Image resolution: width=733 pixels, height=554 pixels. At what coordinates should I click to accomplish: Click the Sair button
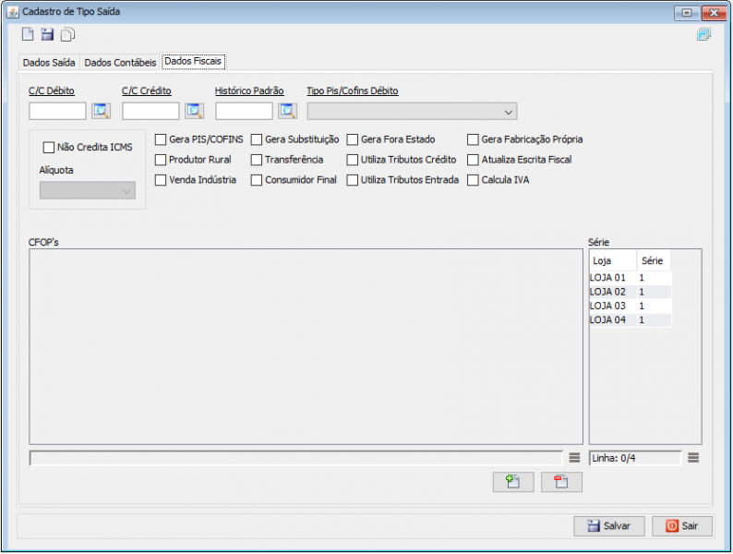point(682,526)
